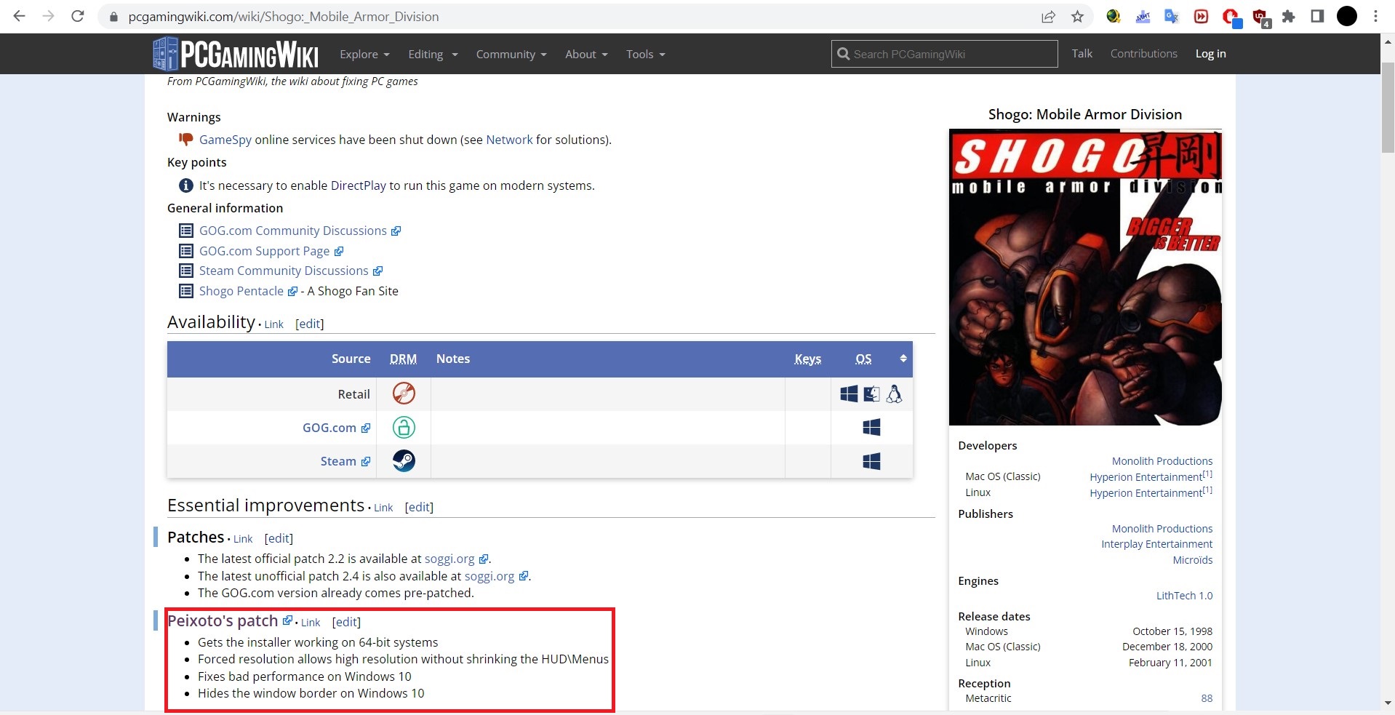Open GOG.com Community Discussions link

coord(293,231)
